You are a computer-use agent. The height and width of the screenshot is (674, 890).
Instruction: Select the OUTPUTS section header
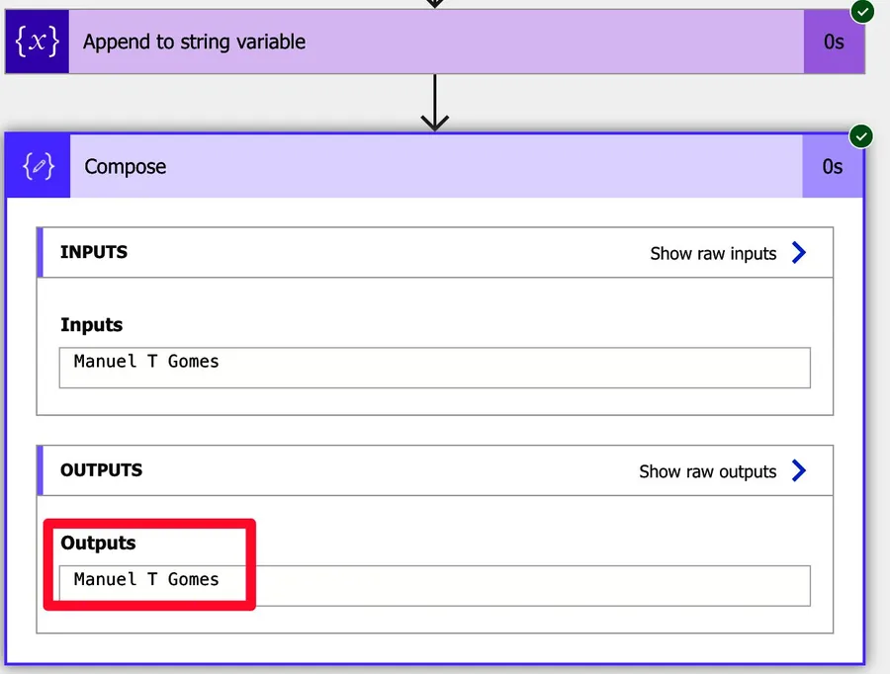coord(101,470)
